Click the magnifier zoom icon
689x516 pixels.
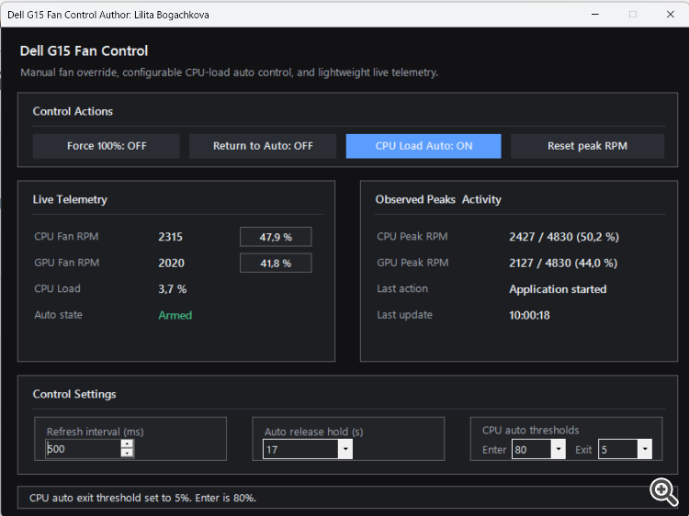click(663, 492)
